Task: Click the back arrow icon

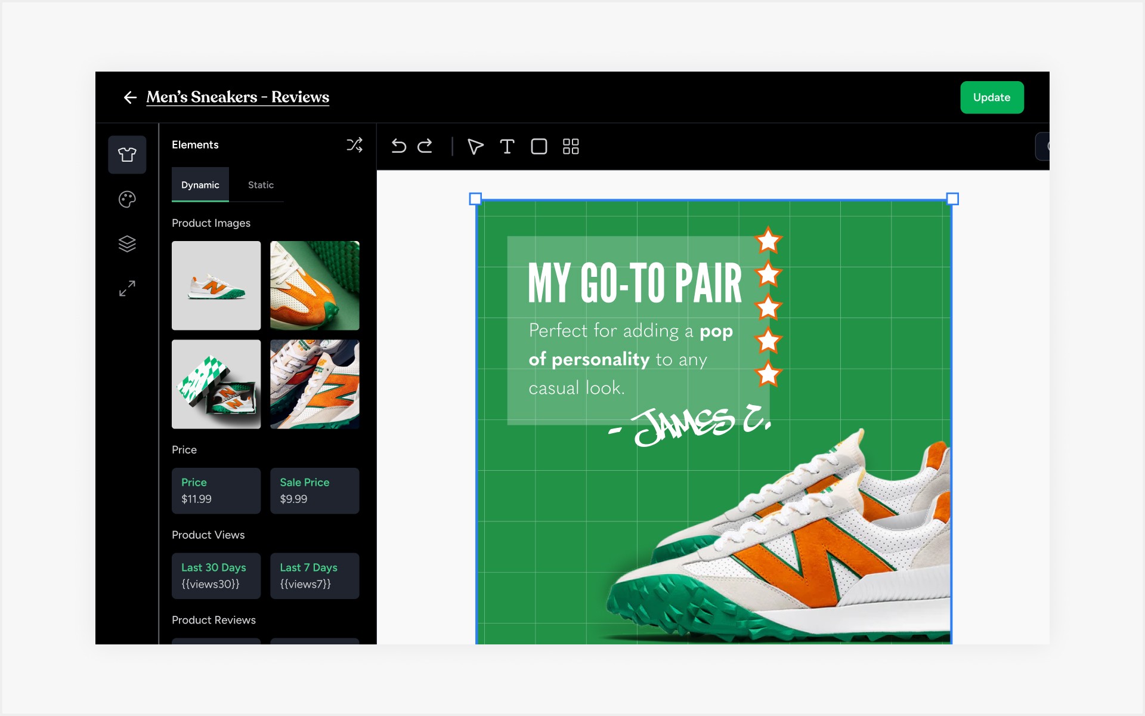Action: pos(130,97)
